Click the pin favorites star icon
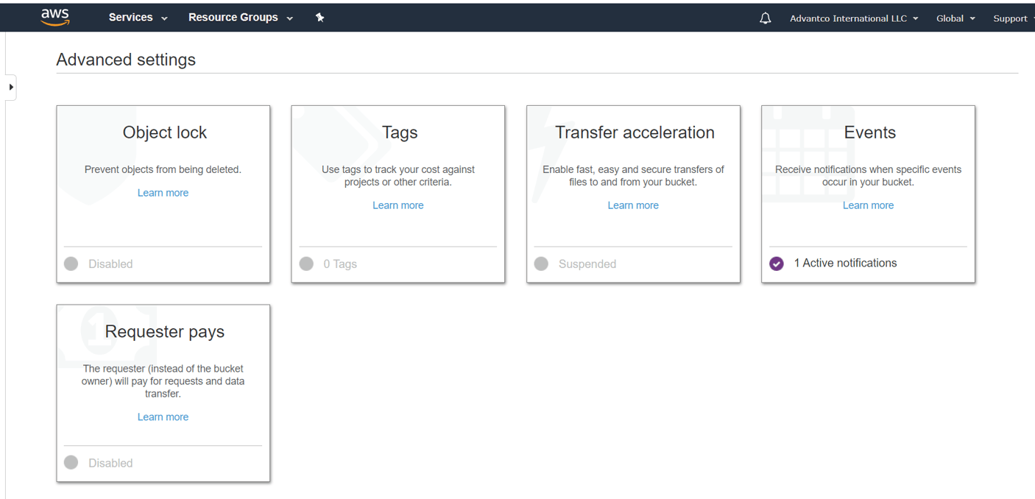Screen dimensions: 1035x499 (x=319, y=16)
